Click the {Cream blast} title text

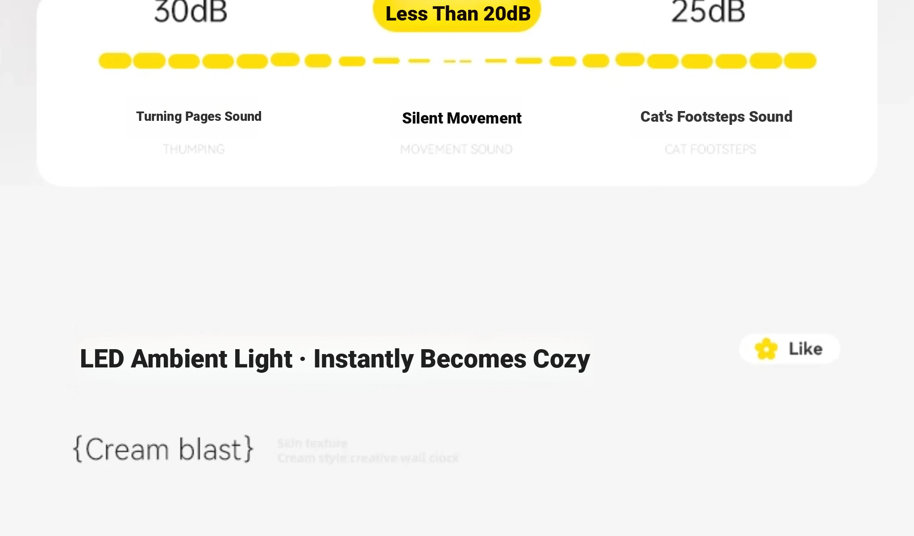163,449
